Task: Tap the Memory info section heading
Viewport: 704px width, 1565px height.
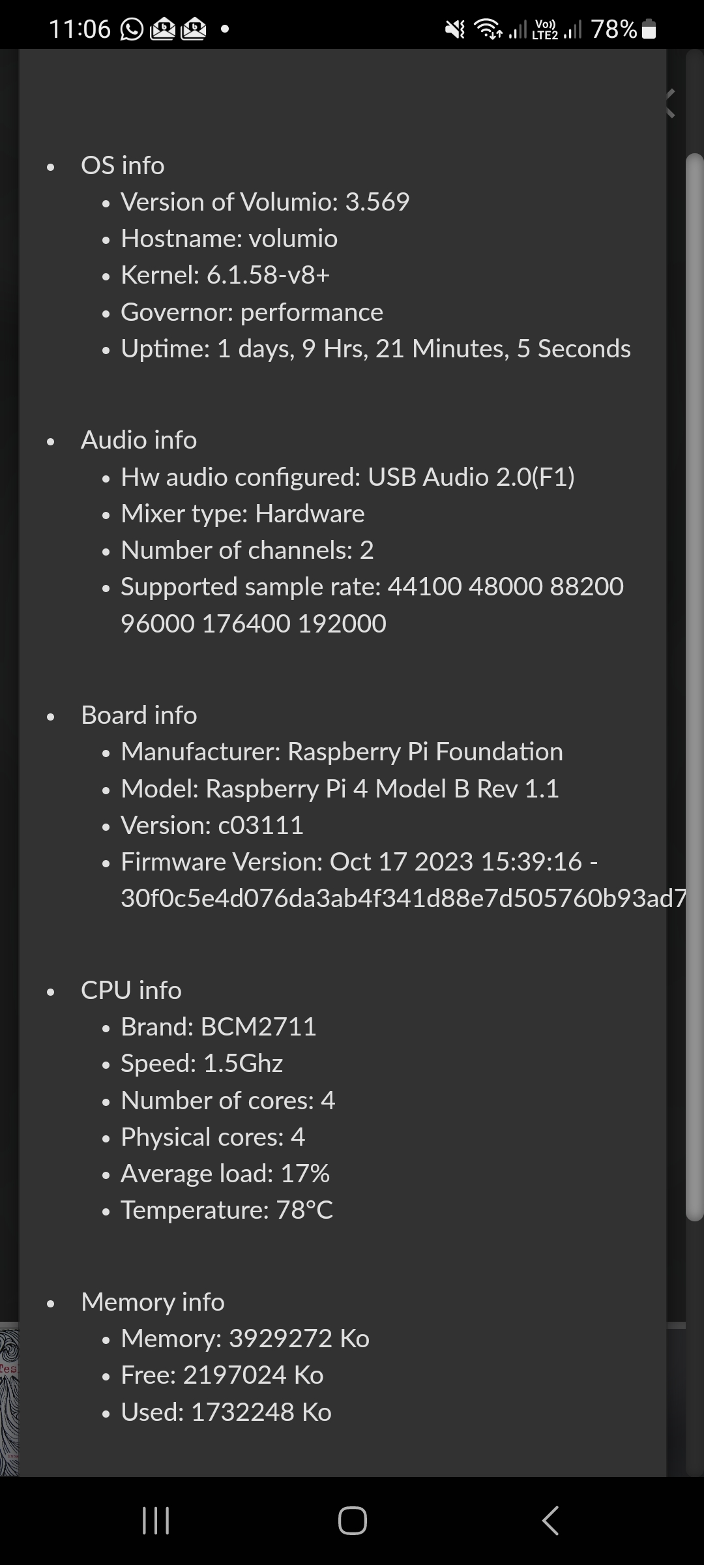Action: (x=153, y=1302)
